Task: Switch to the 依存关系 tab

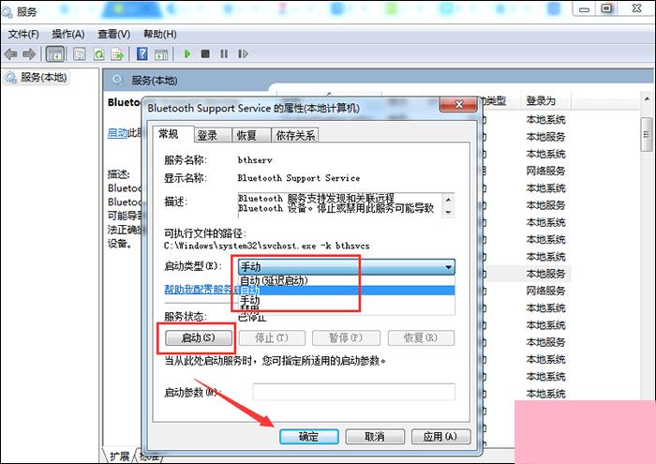Action: pos(295,135)
